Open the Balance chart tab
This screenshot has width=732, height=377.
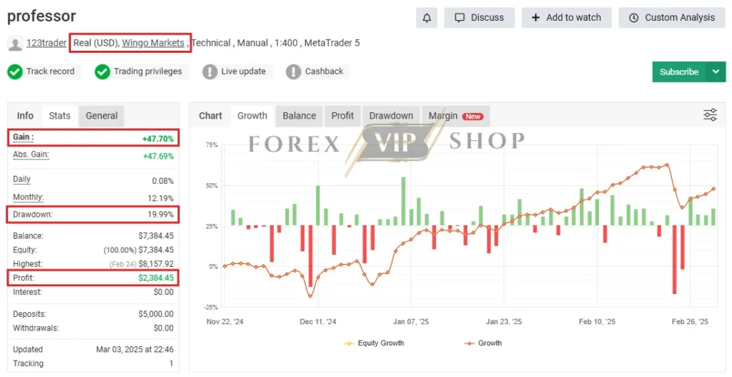point(300,115)
